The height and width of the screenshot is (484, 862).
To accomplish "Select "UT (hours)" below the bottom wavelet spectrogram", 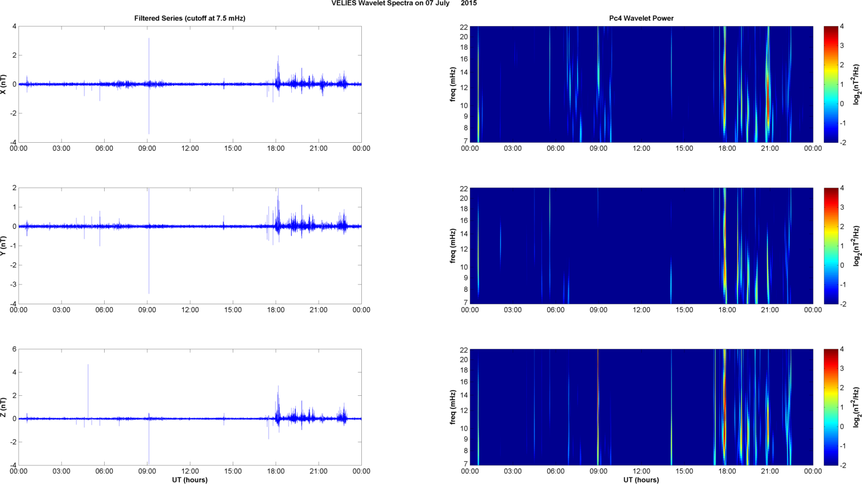I will click(641, 480).
